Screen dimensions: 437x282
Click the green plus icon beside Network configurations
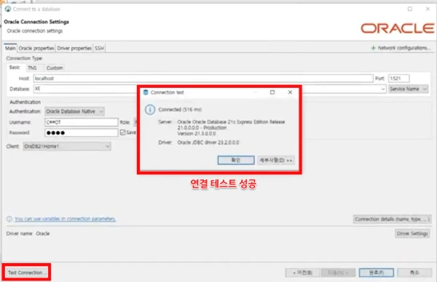point(373,48)
